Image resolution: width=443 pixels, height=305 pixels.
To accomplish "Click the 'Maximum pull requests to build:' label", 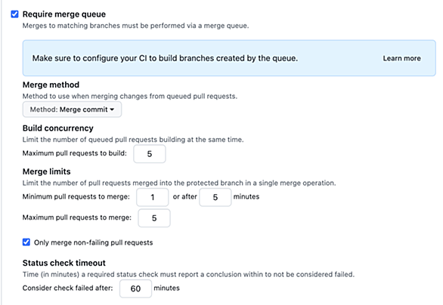I will (75, 153).
